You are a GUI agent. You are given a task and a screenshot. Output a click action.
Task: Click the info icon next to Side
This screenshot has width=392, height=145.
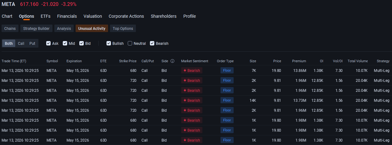[172, 61]
